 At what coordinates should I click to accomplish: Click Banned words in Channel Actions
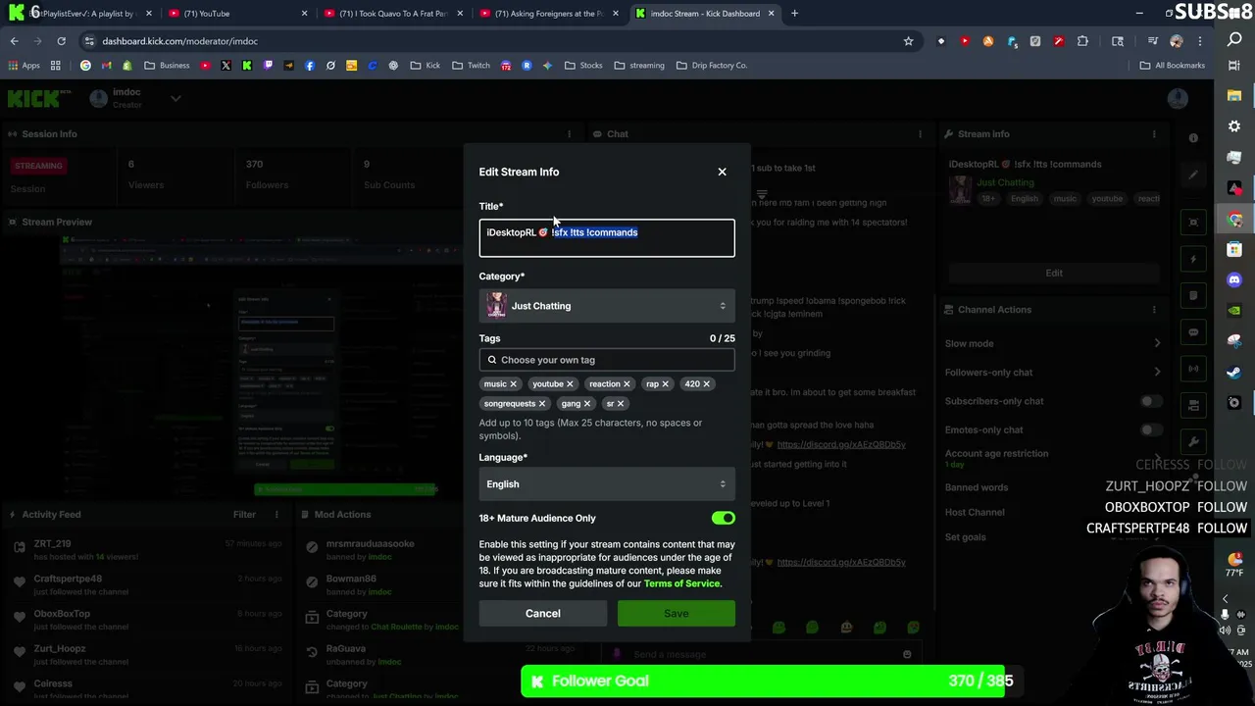coord(976,487)
